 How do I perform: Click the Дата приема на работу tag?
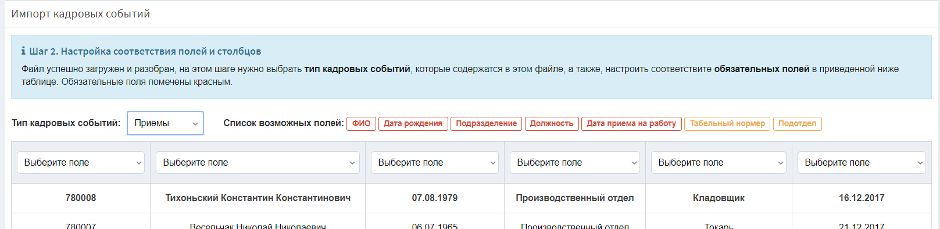click(631, 123)
